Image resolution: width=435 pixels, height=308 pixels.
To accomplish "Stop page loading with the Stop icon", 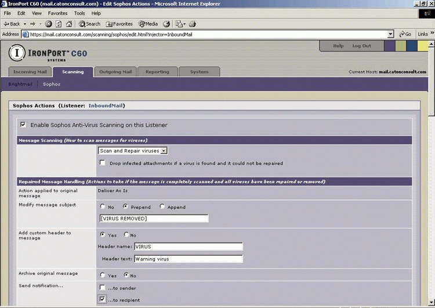I will (49, 24).
